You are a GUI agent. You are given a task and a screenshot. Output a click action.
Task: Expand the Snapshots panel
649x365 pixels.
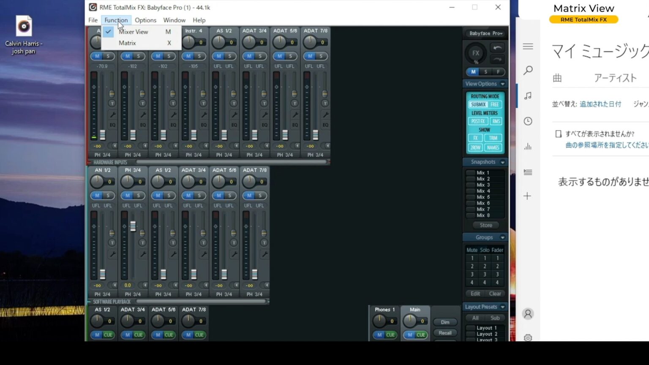pyautogui.click(x=502, y=162)
